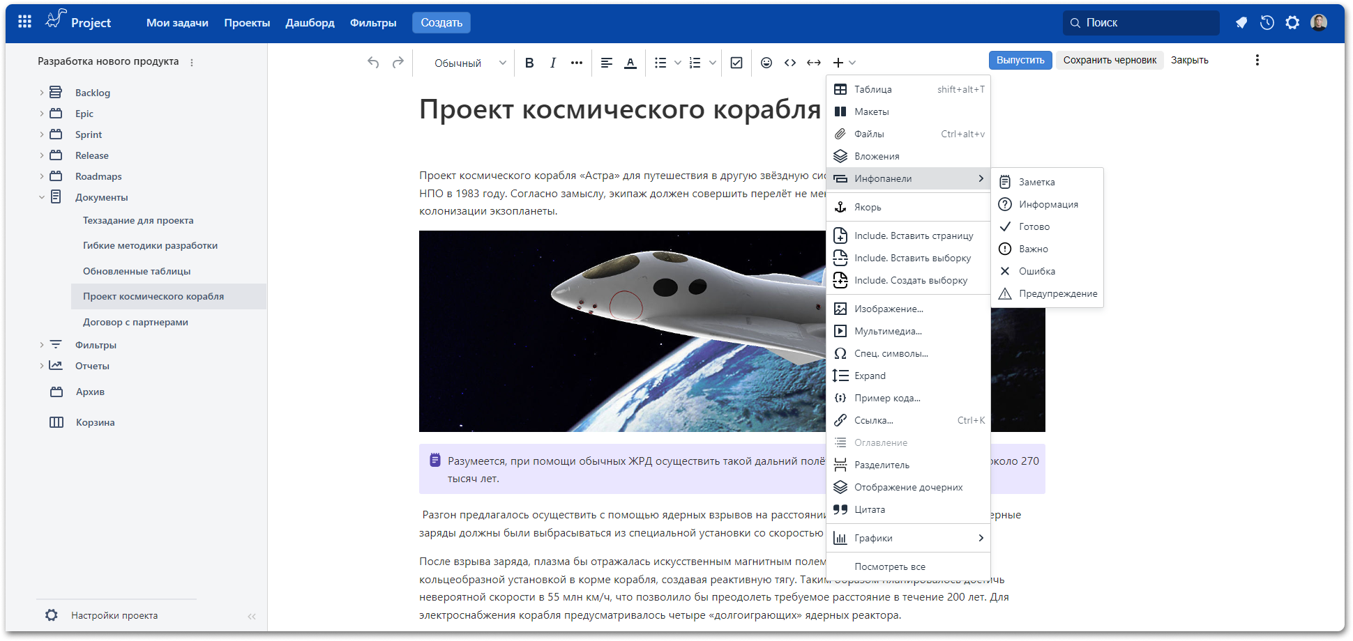Click the Italic formatting icon

click(553, 63)
